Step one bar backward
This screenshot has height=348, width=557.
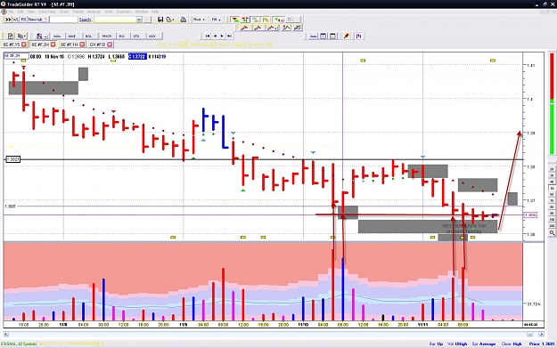(215, 36)
